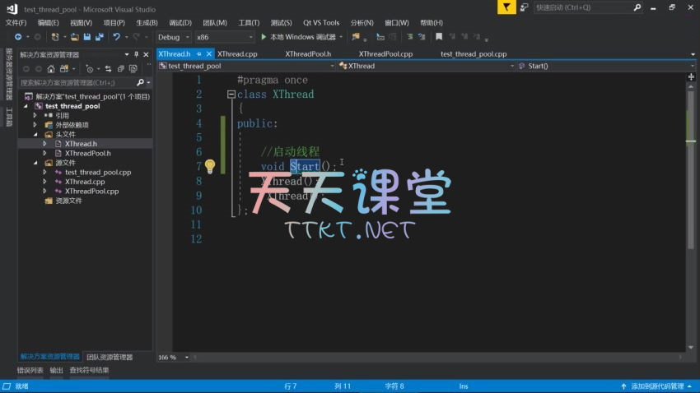700x393 pixels.
Task: Start 本地 Windows 调试器 debugging
Action: pos(301,37)
